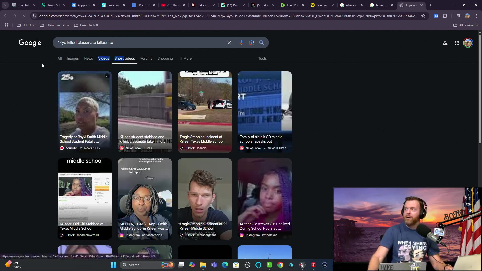Open the Hake Studio8 bookmark folder
Viewport: 482px width, 271px height.
(86, 25)
